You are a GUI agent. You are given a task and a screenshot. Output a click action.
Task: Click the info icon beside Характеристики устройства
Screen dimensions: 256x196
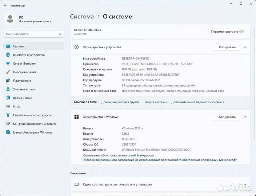point(76,47)
